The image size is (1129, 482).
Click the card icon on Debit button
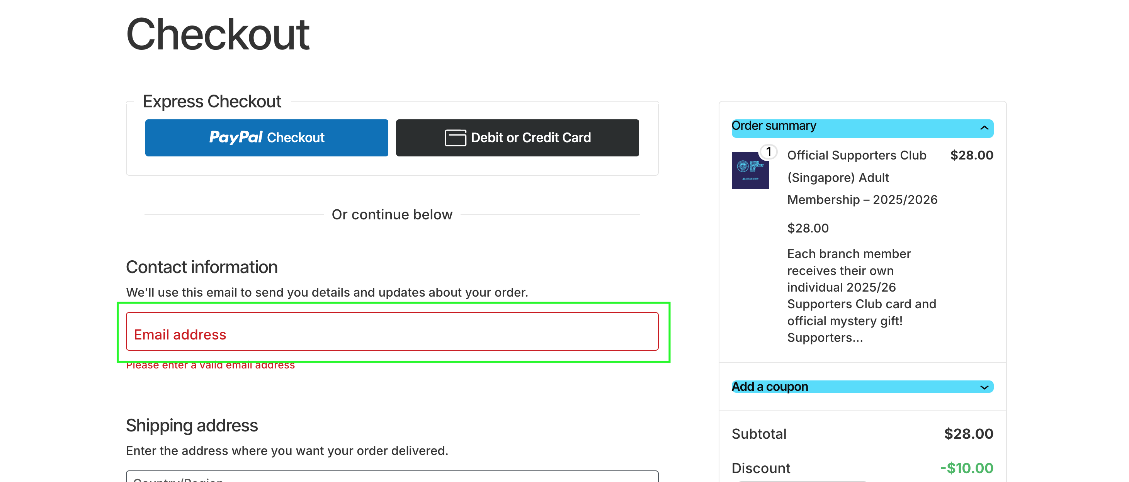click(x=456, y=137)
